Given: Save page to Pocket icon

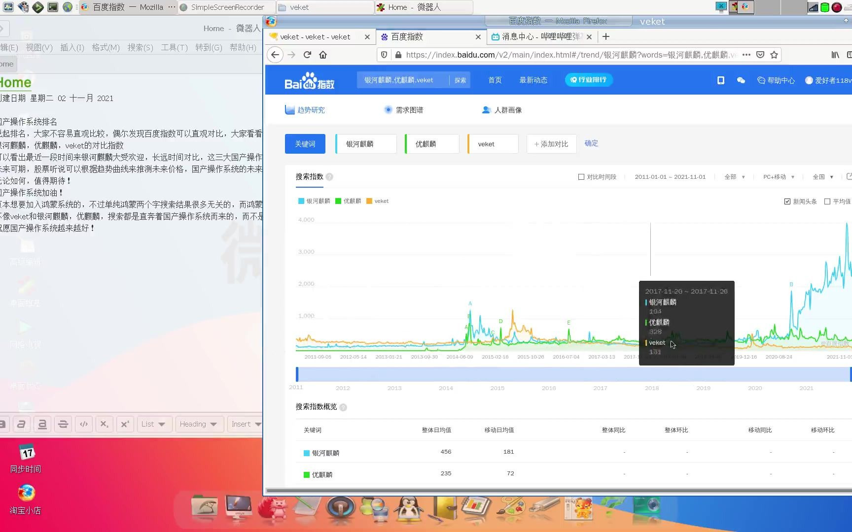Looking at the screenshot, I should click(760, 55).
